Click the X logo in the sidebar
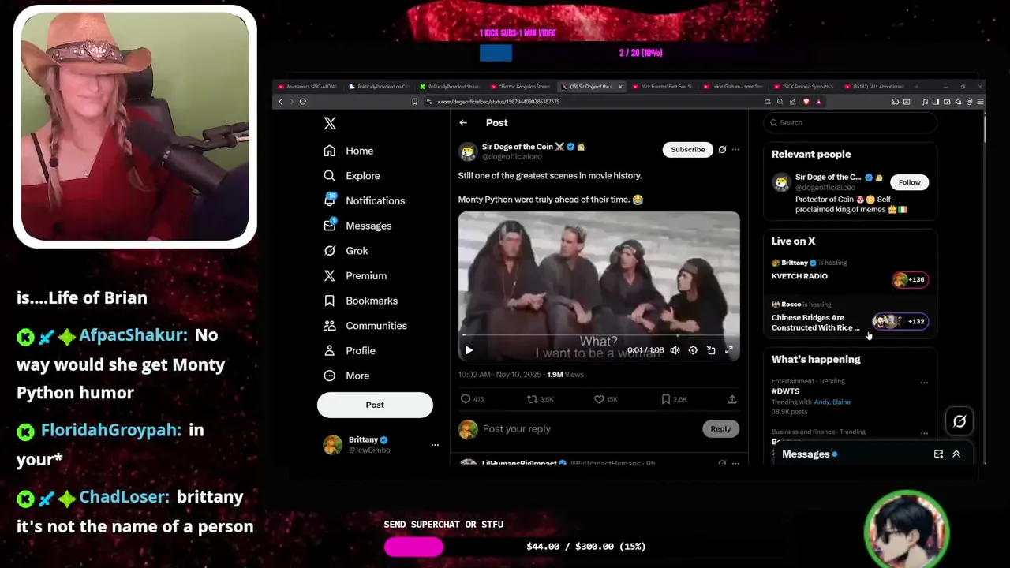This screenshot has width=1010, height=568. 330,123
